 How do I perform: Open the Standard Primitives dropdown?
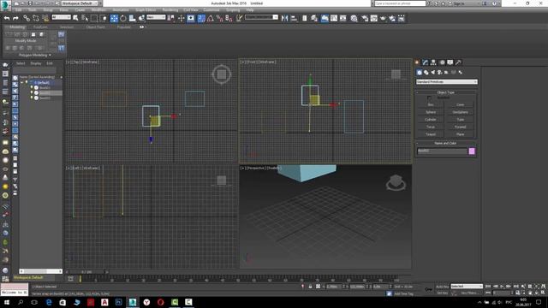click(447, 82)
